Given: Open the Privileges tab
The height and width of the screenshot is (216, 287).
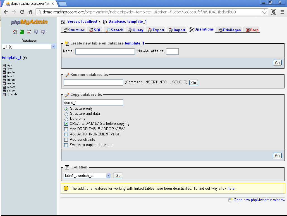Looking at the screenshot, I should (x=229, y=30).
